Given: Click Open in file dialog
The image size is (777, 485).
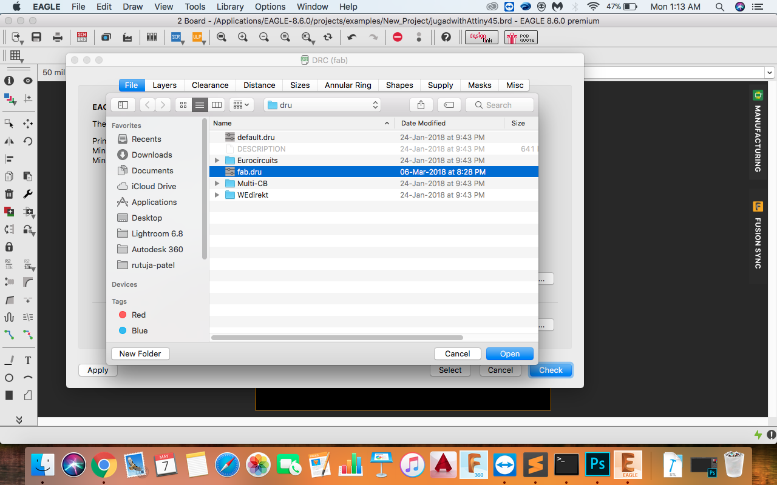Looking at the screenshot, I should pos(510,353).
